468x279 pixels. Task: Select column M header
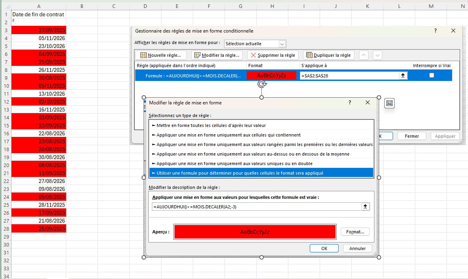click(x=431, y=6)
